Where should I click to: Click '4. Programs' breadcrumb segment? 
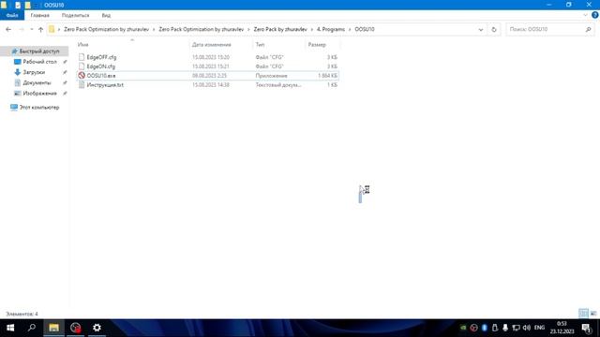[x=331, y=29]
